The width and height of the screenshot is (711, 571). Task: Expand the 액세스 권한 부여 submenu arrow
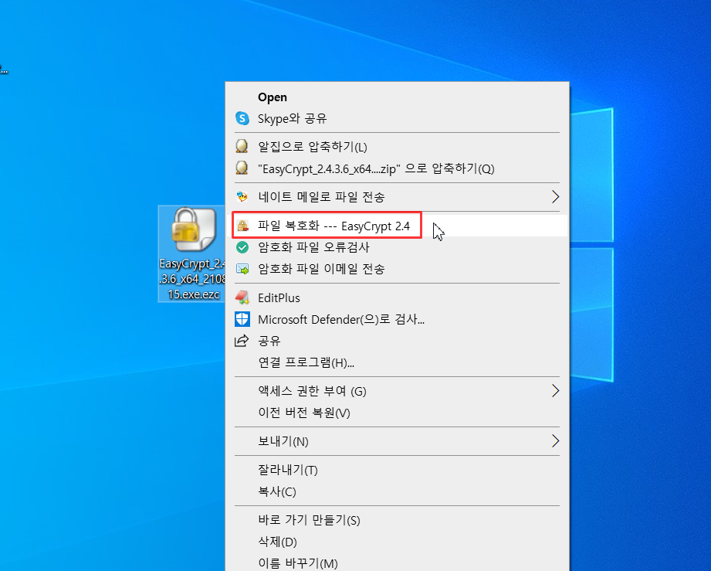click(555, 391)
